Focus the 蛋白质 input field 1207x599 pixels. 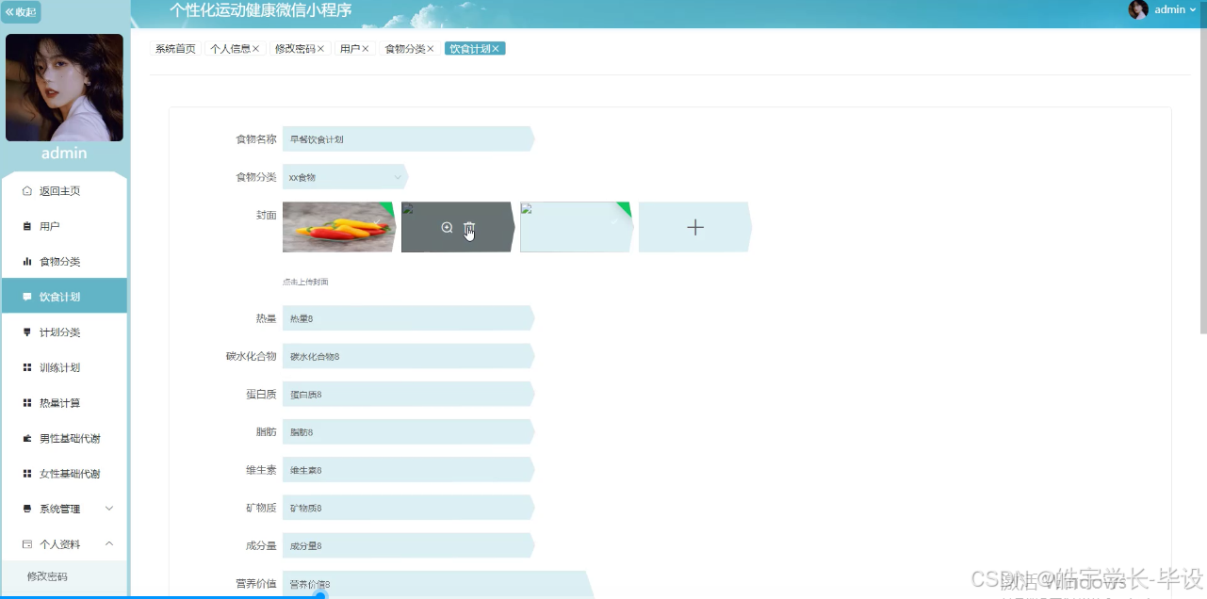pos(408,394)
